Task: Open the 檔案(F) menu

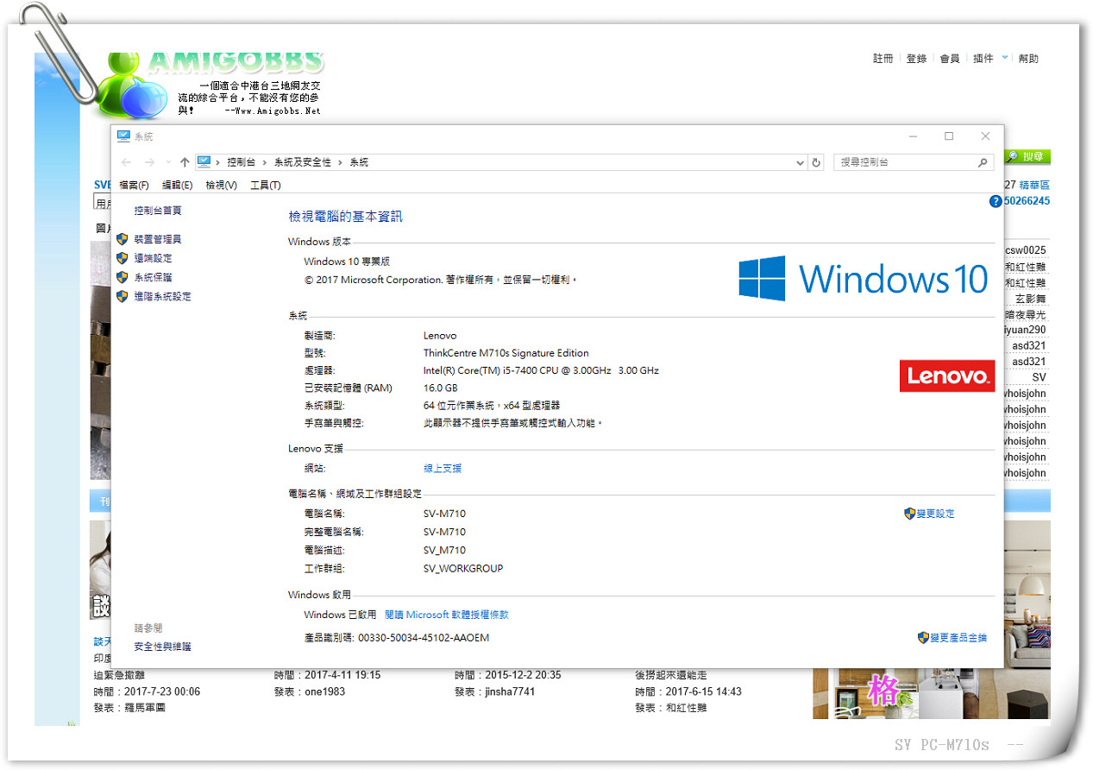Action: [x=134, y=186]
